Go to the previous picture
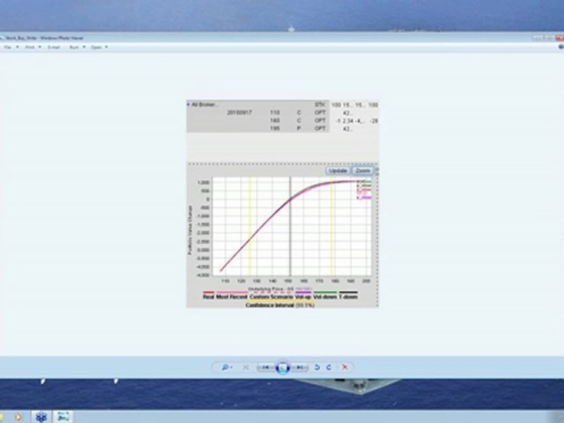564x423 pixels. pyautogui.click(x=266, y=367)
